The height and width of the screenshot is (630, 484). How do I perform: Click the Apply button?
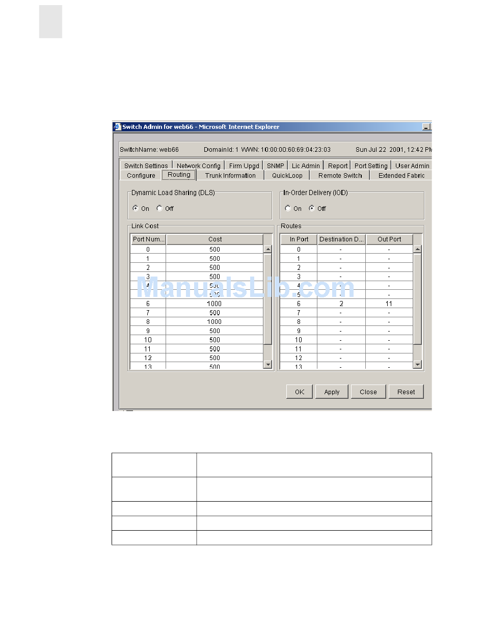[x=332, y=392]
